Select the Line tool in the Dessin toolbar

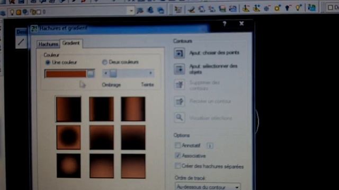(21, 42)
